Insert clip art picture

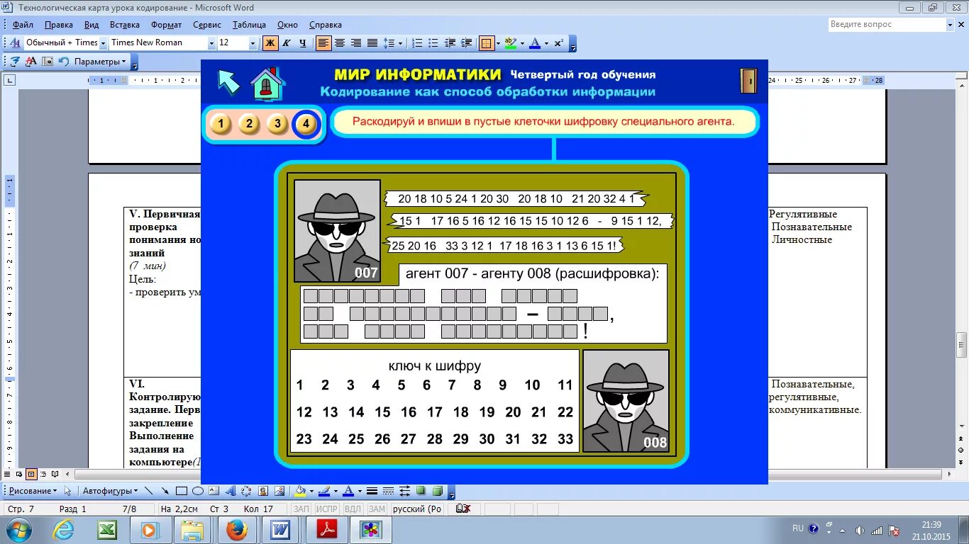pyautogui.click(x=263, y=491)
